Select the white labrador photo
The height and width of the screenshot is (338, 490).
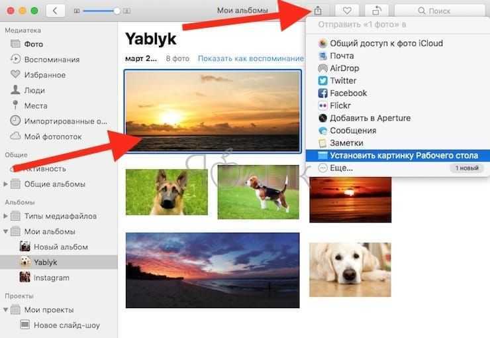click(x=350, y=270)
